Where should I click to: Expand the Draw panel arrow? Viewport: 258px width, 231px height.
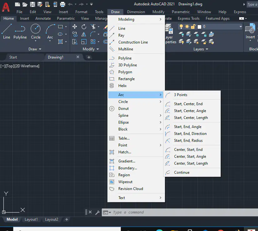click(x=40, y=49)
